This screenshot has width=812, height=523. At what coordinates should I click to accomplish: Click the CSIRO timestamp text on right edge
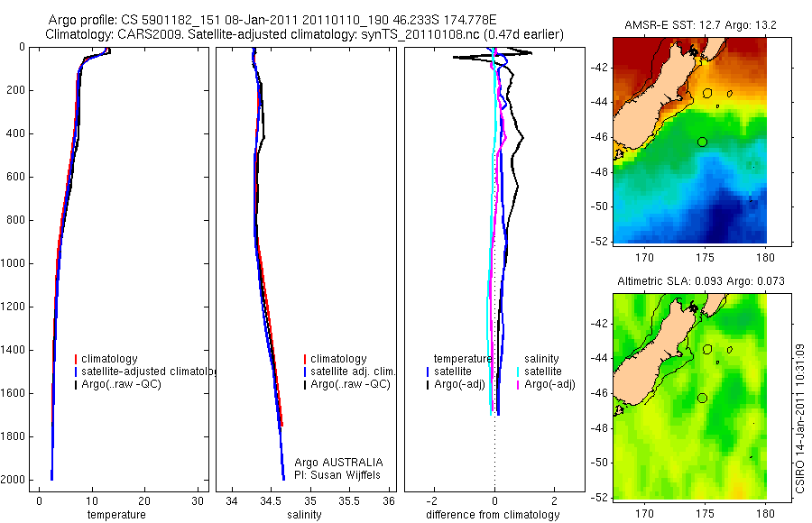(800, 418)
